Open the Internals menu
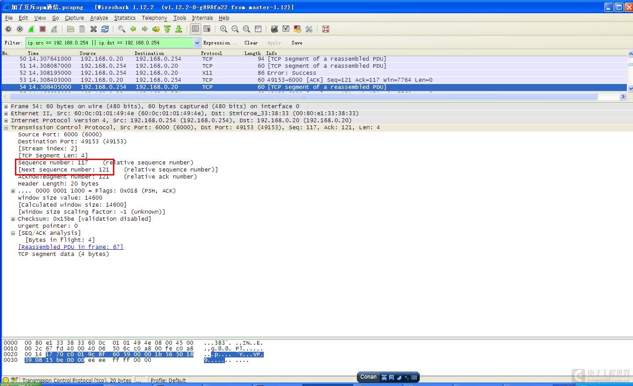Image resolution: width=633 pixels, height=386 pixels. click(202, 18)
